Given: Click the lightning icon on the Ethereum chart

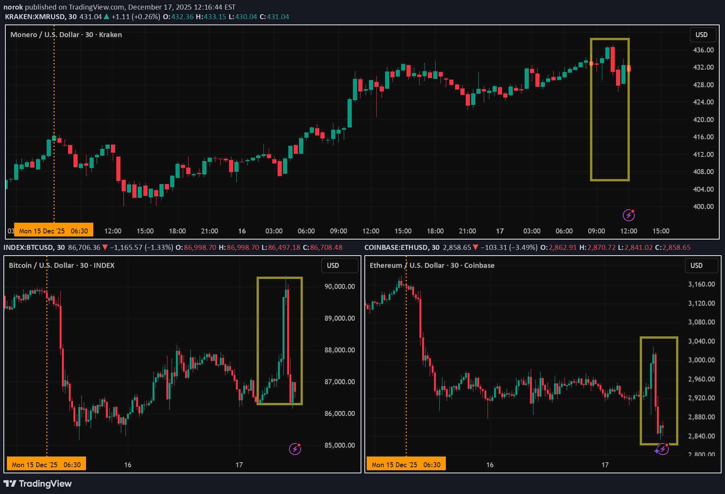Looking at the screenshot, I should (x=663, y=449).
